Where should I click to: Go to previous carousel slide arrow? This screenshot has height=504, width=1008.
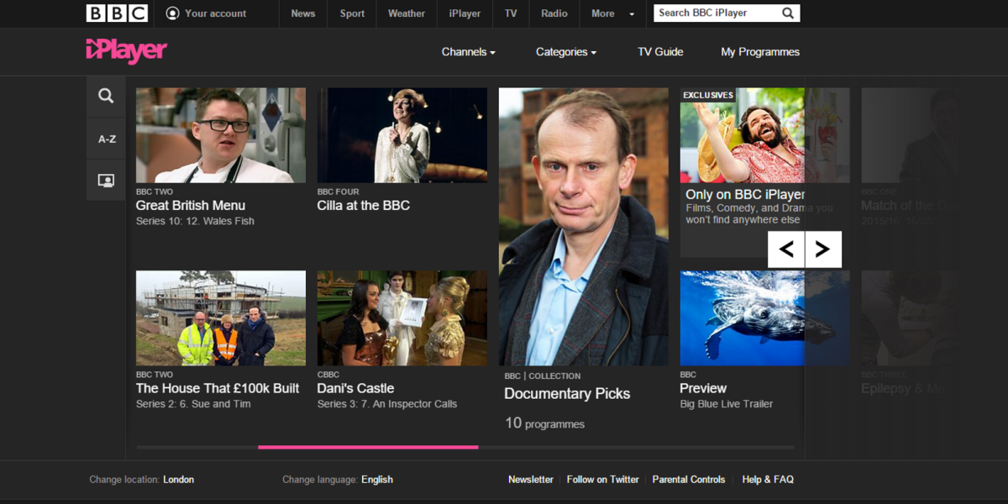click(786, 249)
